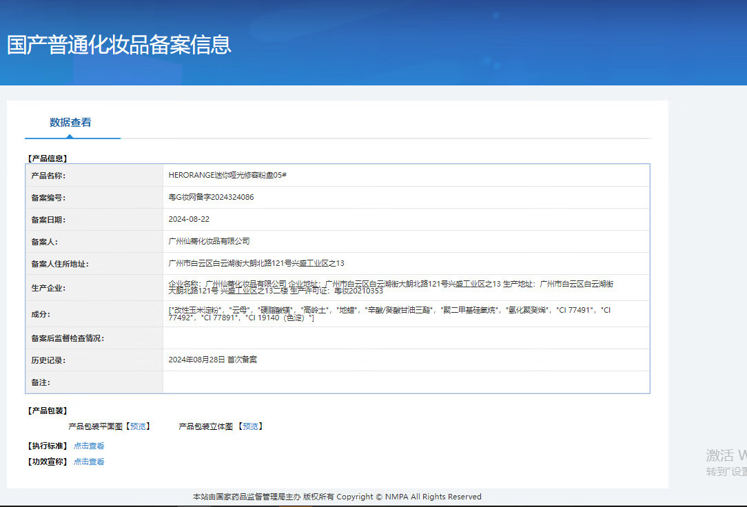The height and width of the screenshot is (507, 747).
Task: Click 点击查看 next to 功效宣称
Action: point(89,462)
